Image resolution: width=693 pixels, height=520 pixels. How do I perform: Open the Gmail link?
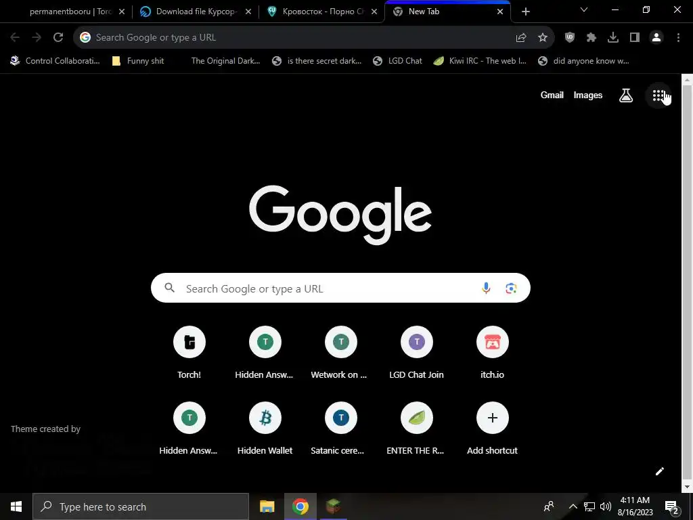click(552, 95)
